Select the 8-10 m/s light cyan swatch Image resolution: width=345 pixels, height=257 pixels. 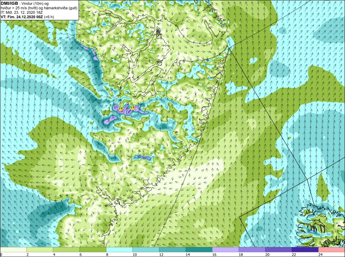pos(119,250)
